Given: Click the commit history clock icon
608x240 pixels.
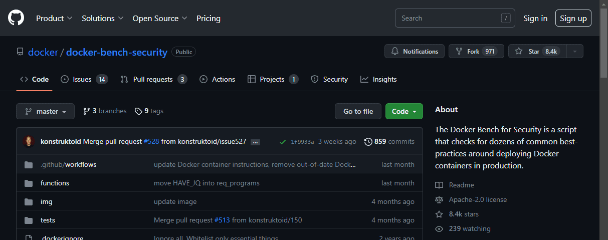Looking at the screenshot, I should pyautogui.click(x=368, y=142).
